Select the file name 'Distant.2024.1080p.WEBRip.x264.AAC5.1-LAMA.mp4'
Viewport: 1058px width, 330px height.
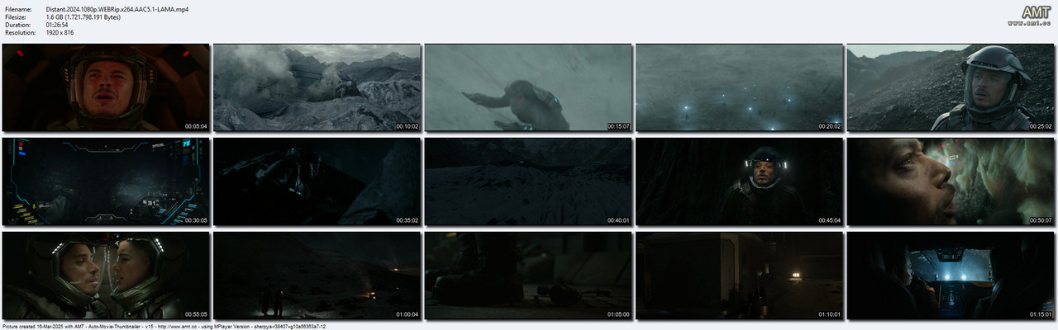[x=117, y=8]
